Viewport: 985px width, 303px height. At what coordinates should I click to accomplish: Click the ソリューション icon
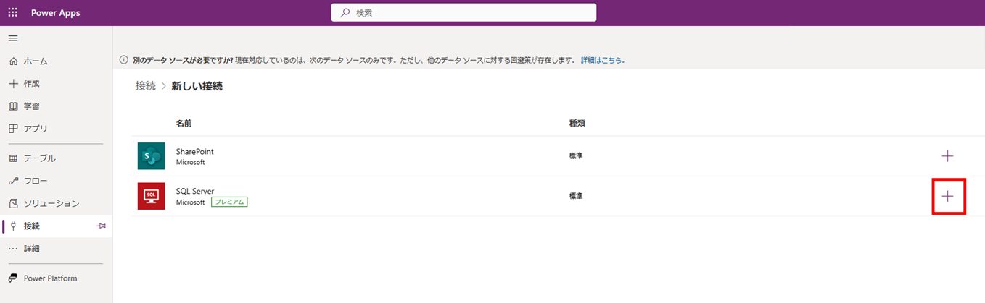point(13,203)
